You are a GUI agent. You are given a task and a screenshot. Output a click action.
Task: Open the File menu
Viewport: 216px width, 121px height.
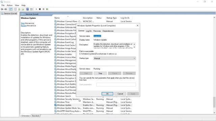tap(3, 5)
